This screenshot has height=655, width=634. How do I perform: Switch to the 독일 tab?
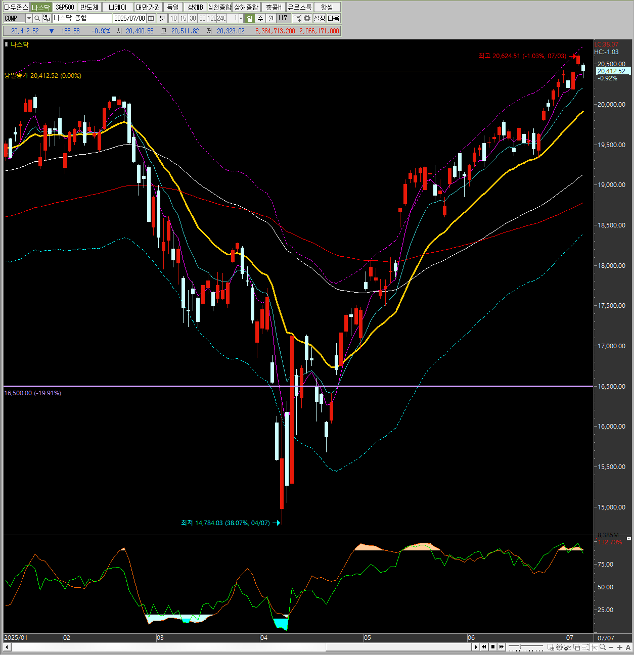pos(173,7)
